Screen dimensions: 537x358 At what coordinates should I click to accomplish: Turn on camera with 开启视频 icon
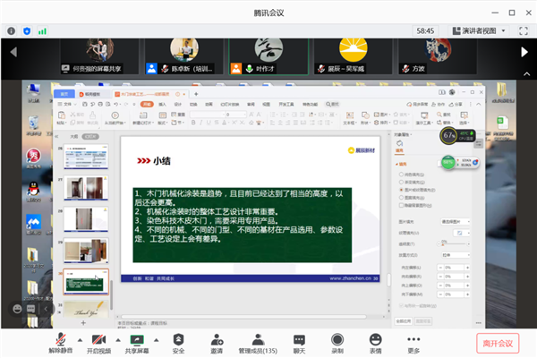coord(99,339)
